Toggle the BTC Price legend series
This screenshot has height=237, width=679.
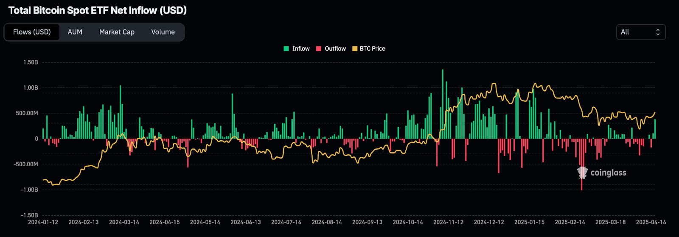coord(369,49)
